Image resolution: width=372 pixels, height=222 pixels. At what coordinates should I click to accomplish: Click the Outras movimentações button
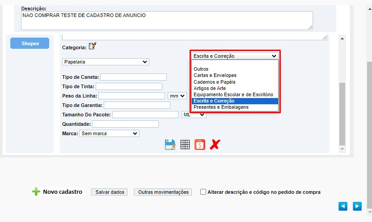click(x=163, y=192)
